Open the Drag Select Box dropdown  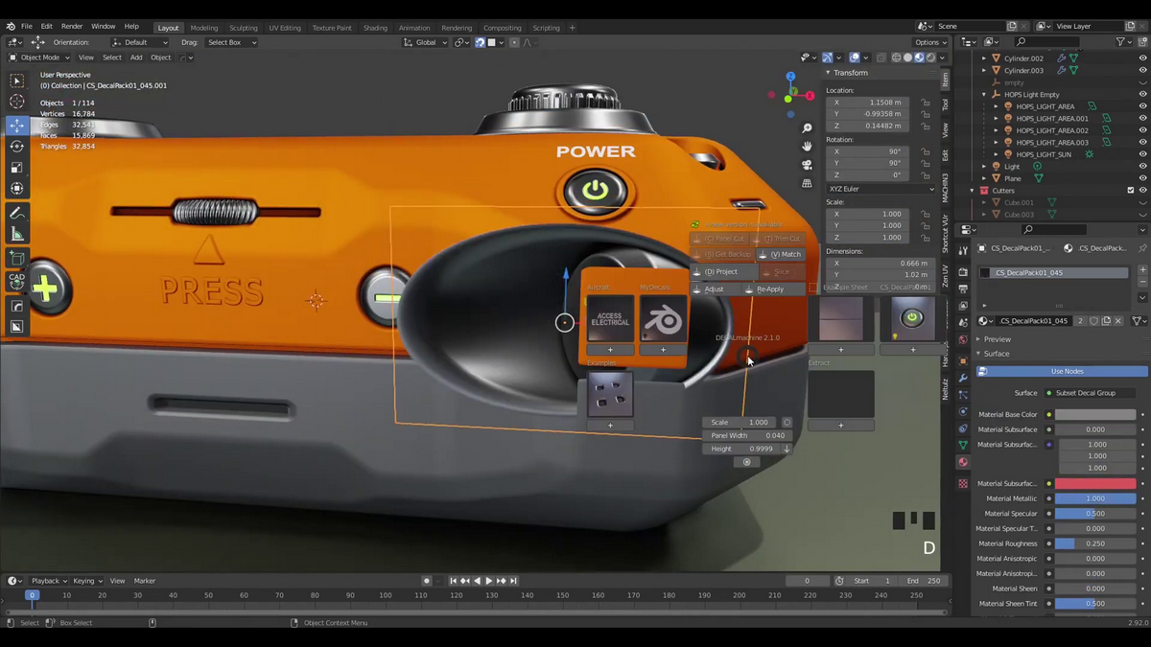coord(231,42)
